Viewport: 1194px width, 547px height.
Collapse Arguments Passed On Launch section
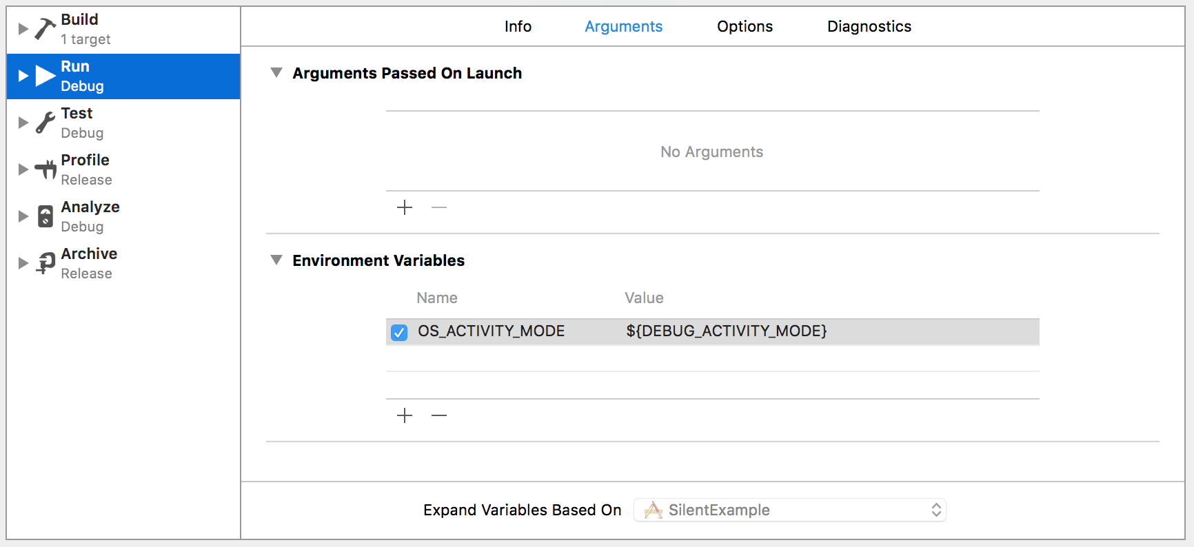[276, 72]
